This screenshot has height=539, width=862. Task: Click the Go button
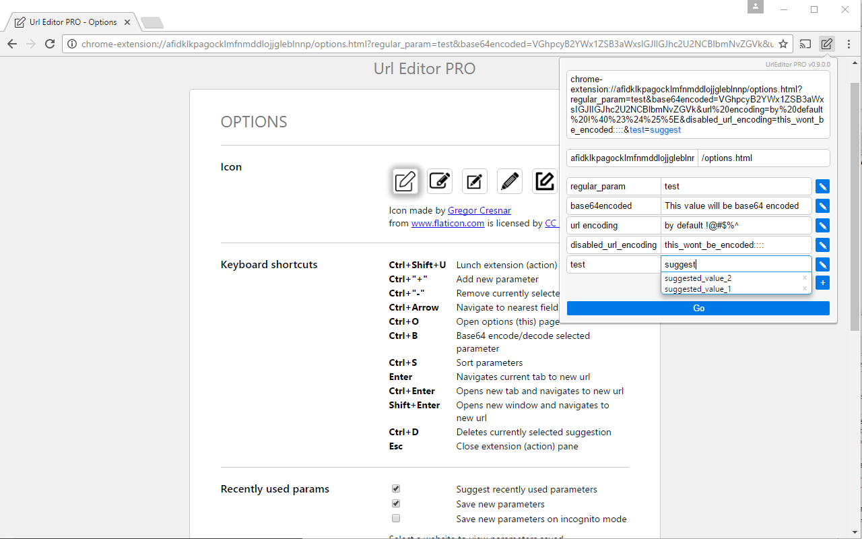698,308
